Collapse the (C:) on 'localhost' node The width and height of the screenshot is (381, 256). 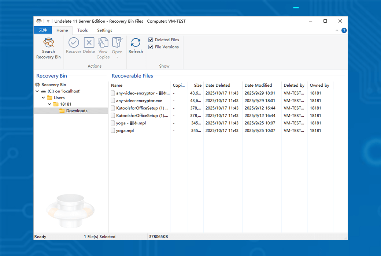(37, 91)
